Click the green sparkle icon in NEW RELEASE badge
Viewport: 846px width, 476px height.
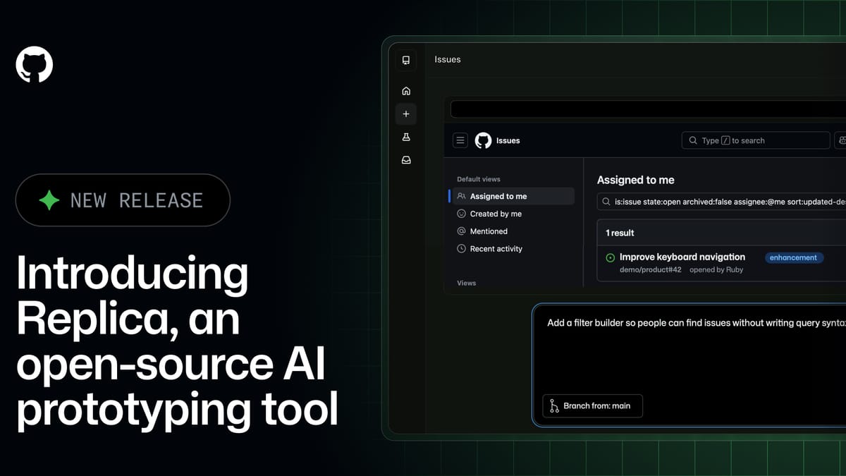[49, 200]
